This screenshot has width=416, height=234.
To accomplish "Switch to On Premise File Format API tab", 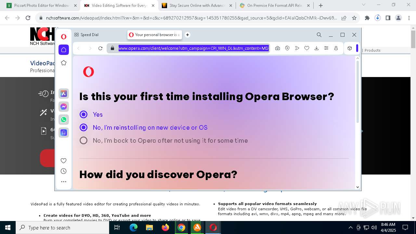I will click(x=275, y=6).
